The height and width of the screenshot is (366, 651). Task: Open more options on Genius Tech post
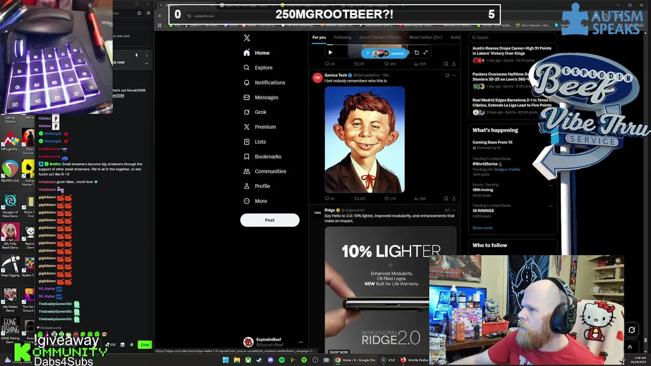(454, 75)
